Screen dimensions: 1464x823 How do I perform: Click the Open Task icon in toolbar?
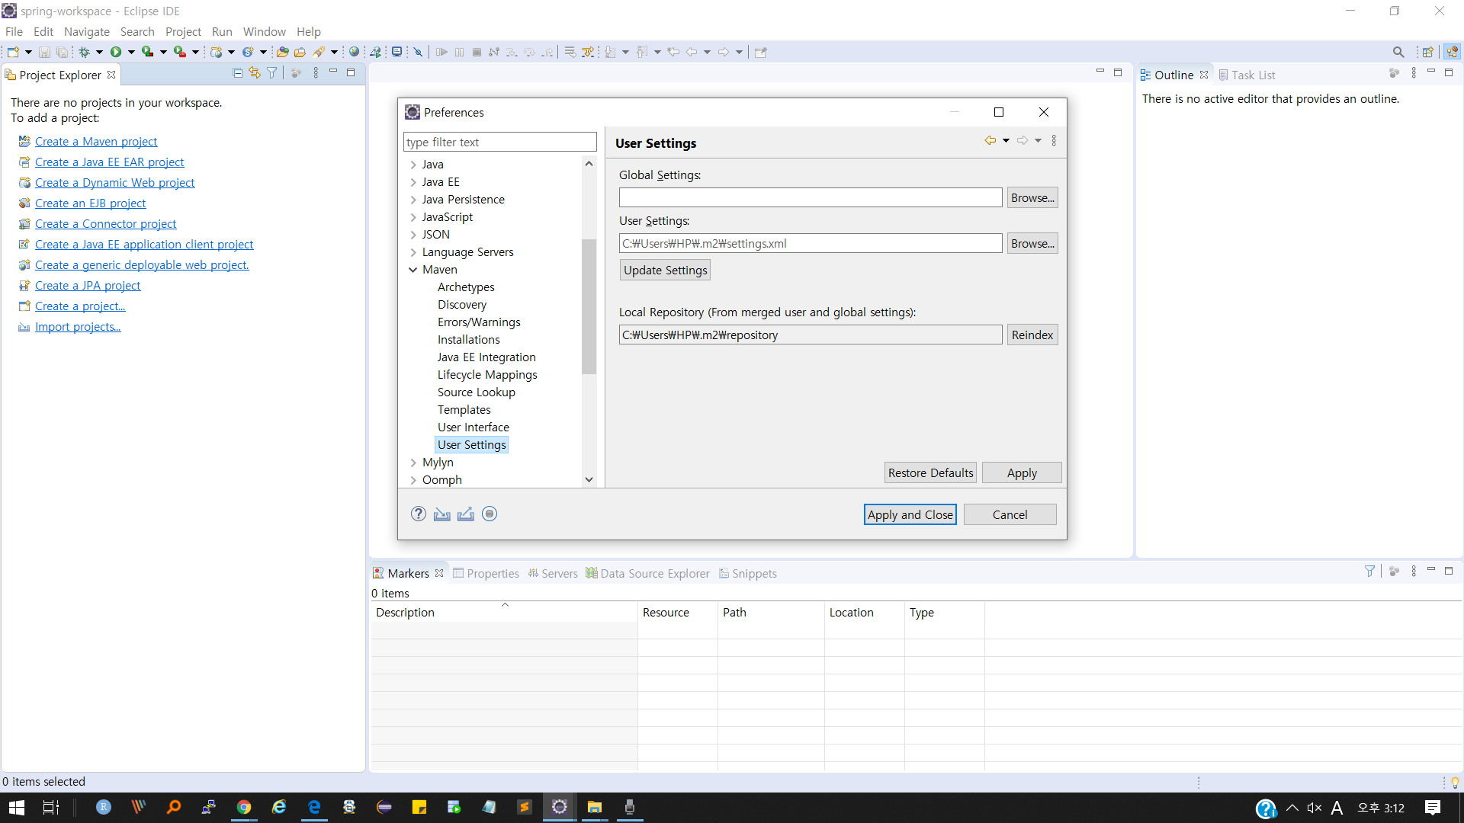[300, 52]
